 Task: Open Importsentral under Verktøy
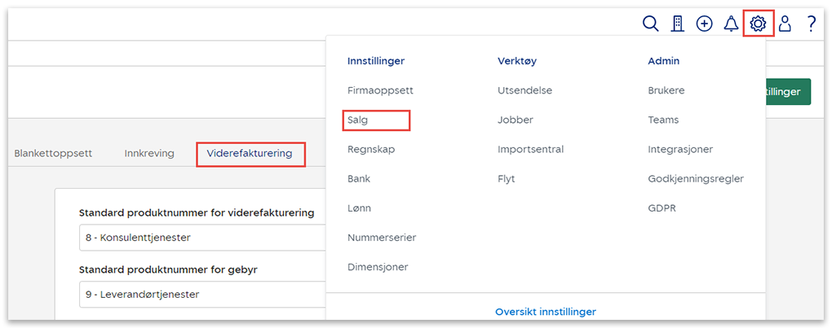tap(530, 150)
